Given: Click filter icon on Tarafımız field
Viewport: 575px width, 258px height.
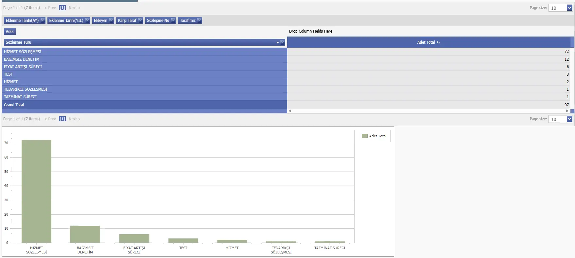Looking at the screenshot, I should click(x=199, y=20).
